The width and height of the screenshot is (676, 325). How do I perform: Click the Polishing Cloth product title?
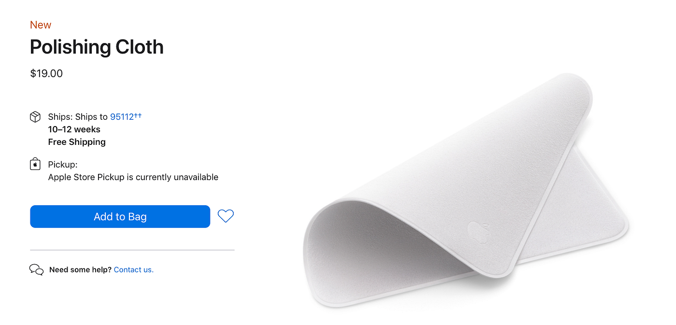[97, 47]
